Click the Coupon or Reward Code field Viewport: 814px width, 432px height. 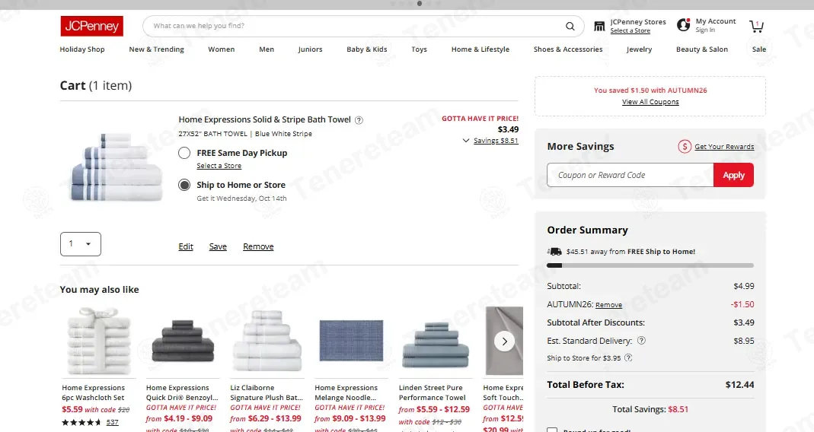(630, 175)
